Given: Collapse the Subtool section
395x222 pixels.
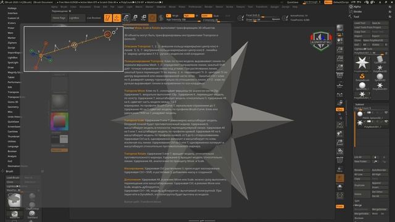Looking at the screenshot, I should pyautogui.click(x=359, y=104).
